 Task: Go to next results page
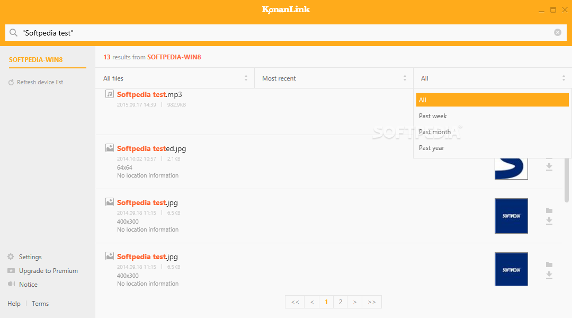point(354,302)
